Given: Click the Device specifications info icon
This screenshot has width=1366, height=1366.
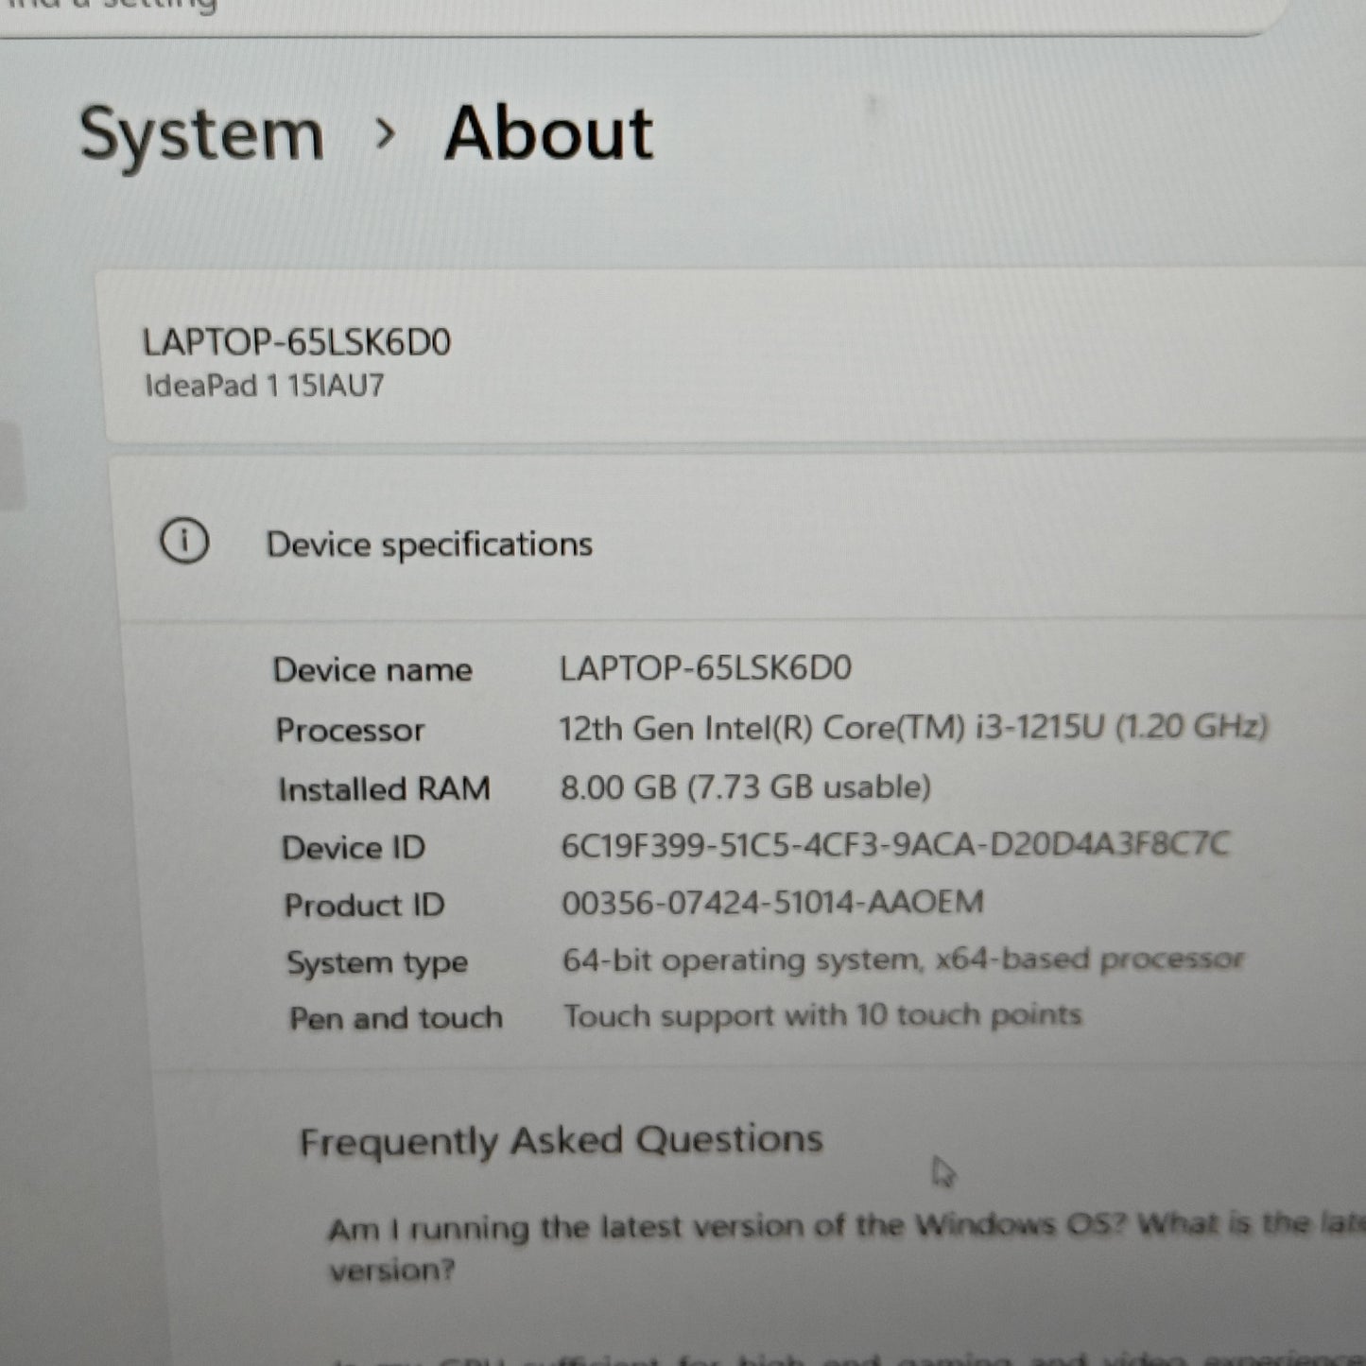Looking at the screenshot, I should click(x=184, y=543).
